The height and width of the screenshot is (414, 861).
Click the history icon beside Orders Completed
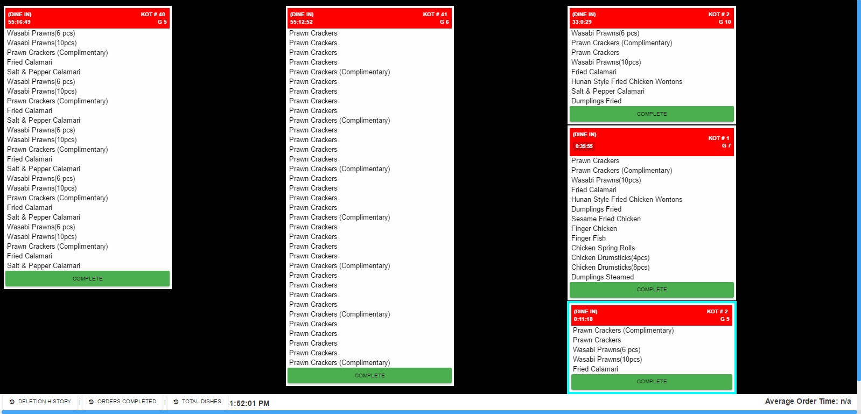[x=91, y=402]
